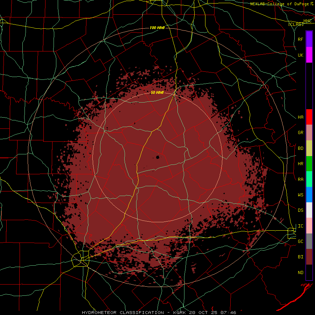The height and width of the screenshot is (315, 315).
Task: Click the IC light pink legend swatch
Action: click(x=309, y=226)
